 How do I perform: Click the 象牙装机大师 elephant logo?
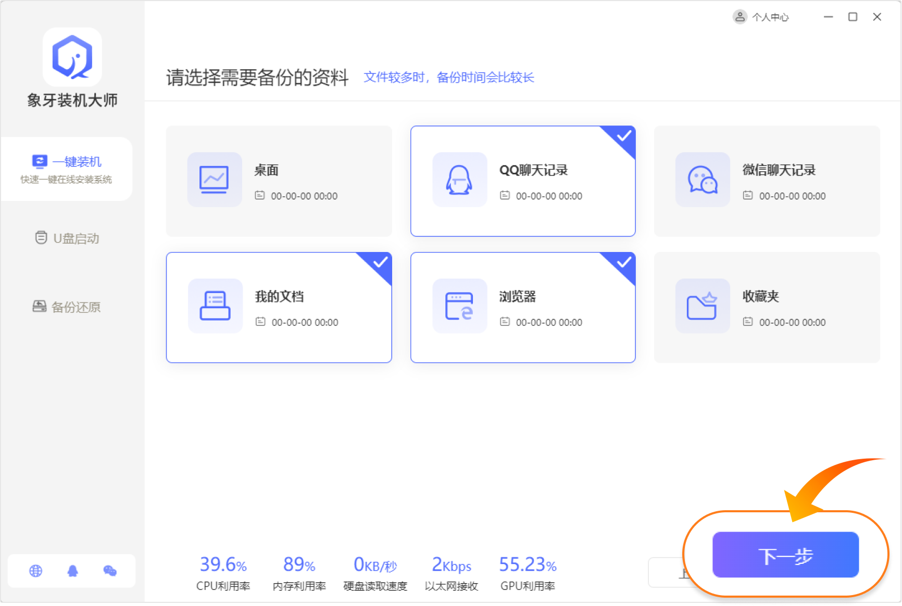click(x=72, y=57)
